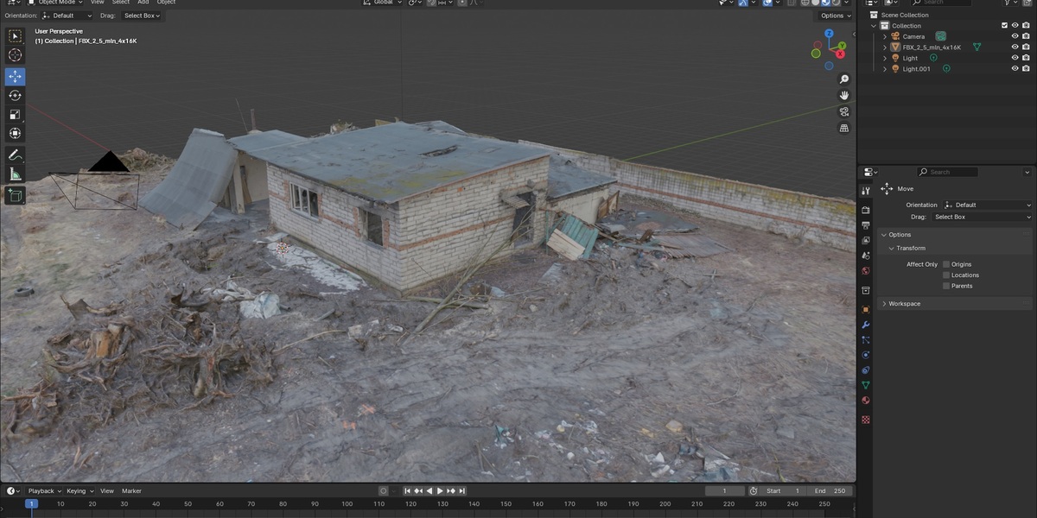This screenshot has height=518, width=1037.
Task: Click the Z axis on navigation gizmo
Action: 829,35
